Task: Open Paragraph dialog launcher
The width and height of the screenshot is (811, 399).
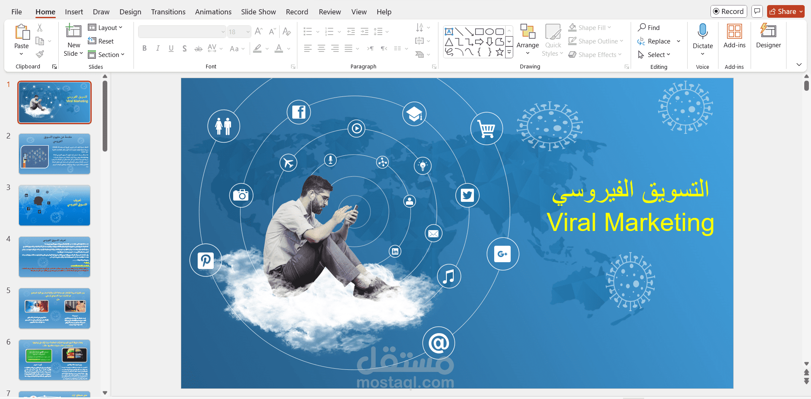Action: click(x=434, y=67)
